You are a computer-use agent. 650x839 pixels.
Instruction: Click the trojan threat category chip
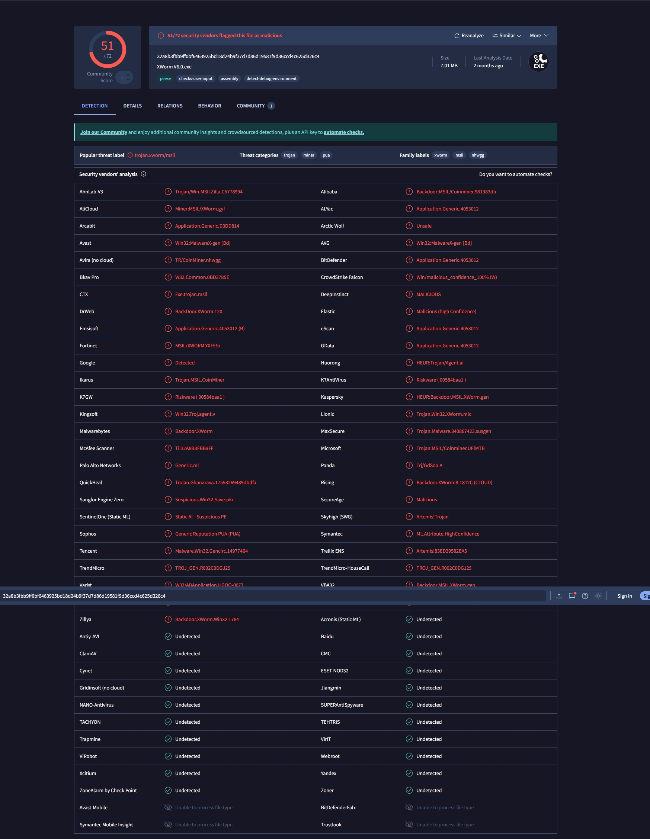coord(289,155)
